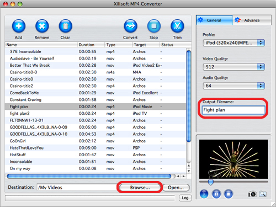Select the highlighted 'Fight plan' row
The width and height of the screenshot is (276, 207).
pos(95,107)
